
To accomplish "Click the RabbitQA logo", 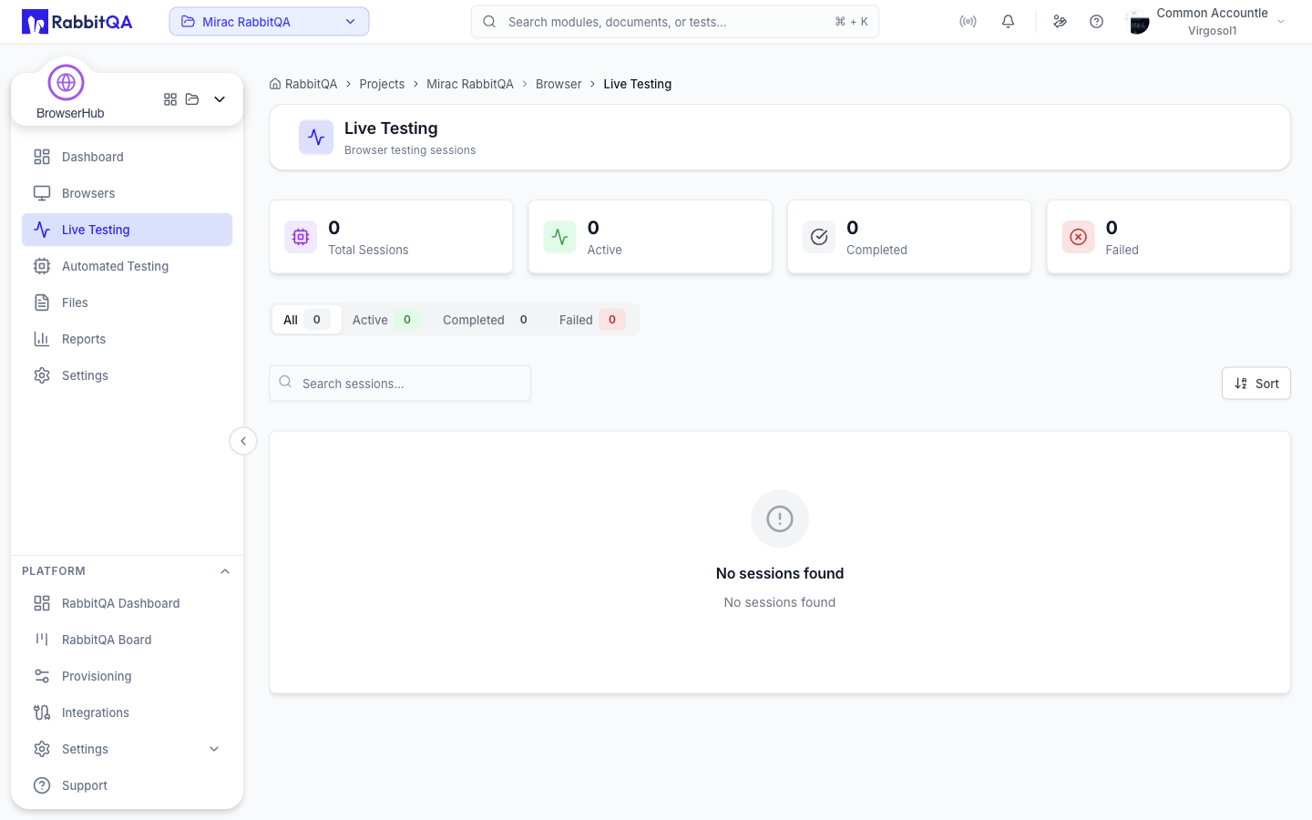I will pyautogui.click(x=77, y=22).
